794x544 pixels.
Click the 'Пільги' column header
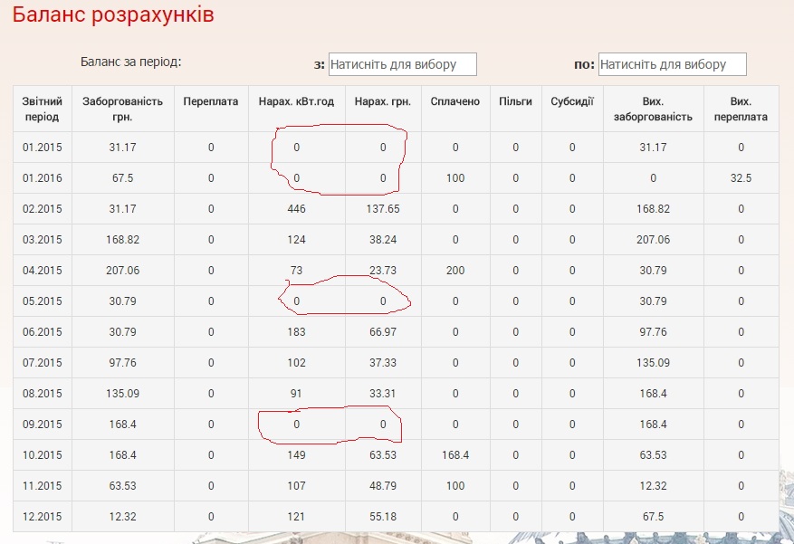coord(515,101)
